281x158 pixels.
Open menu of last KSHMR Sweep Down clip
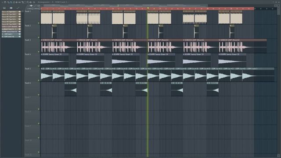click(x=220, y=54)
